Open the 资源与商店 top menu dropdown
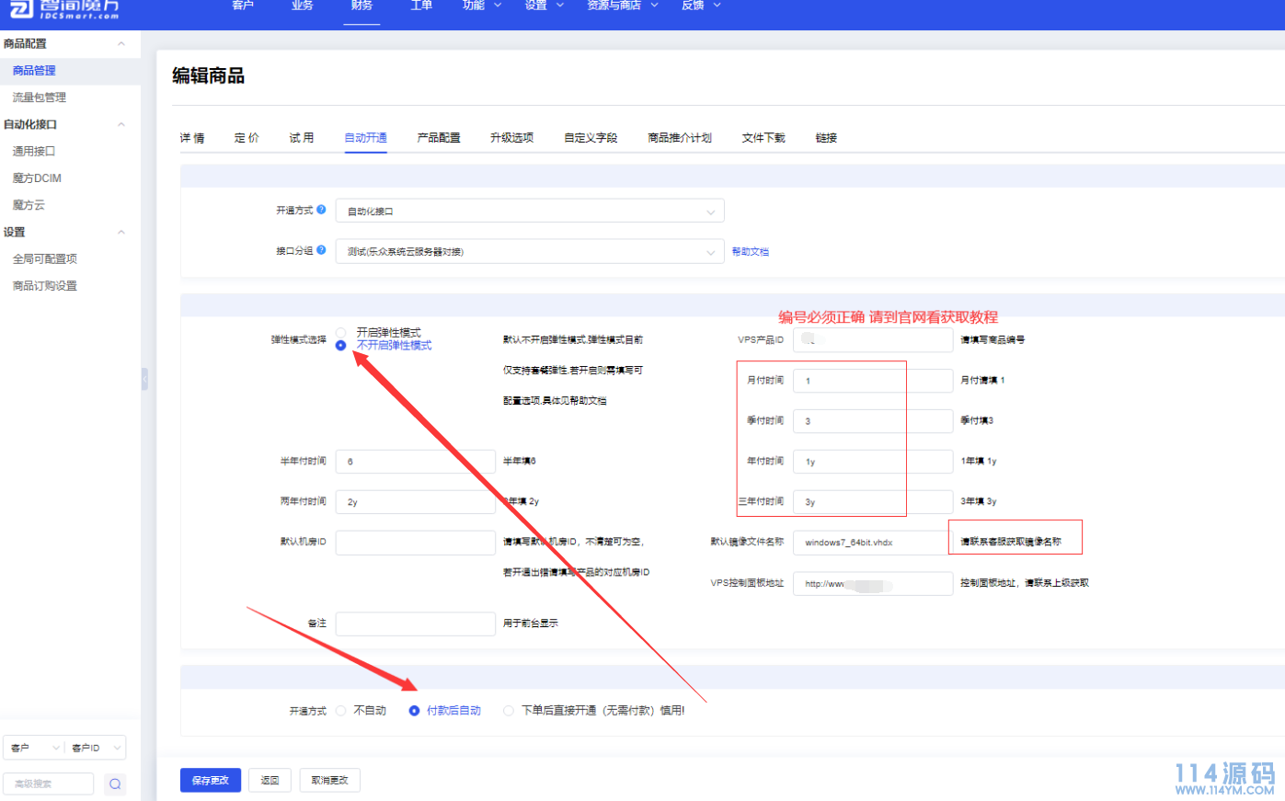The image size is (1285, 801). pyautogui.click(x=623, y=6)
